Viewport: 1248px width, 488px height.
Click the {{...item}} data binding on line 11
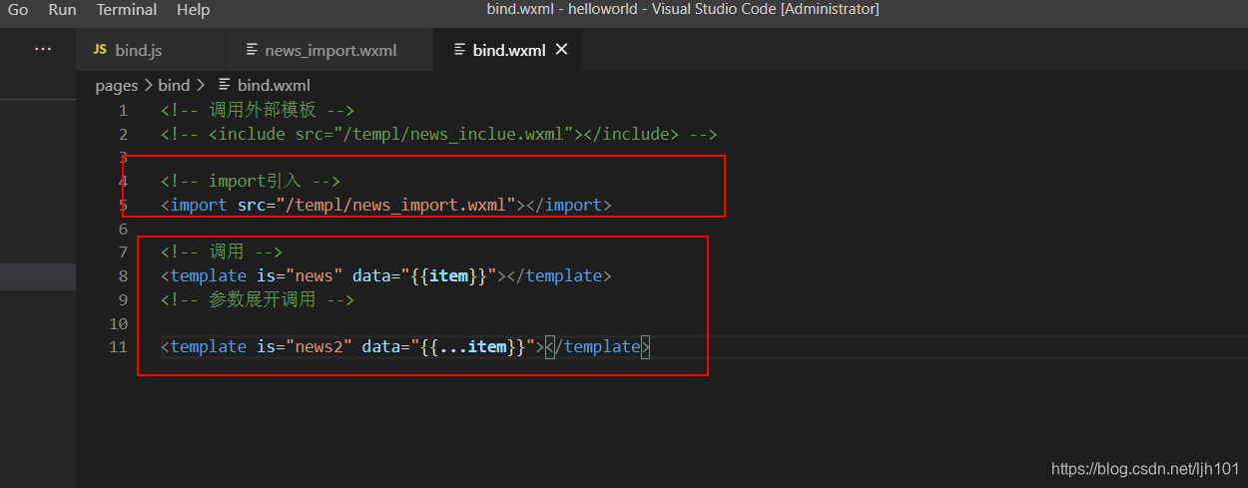pos(472,347)
